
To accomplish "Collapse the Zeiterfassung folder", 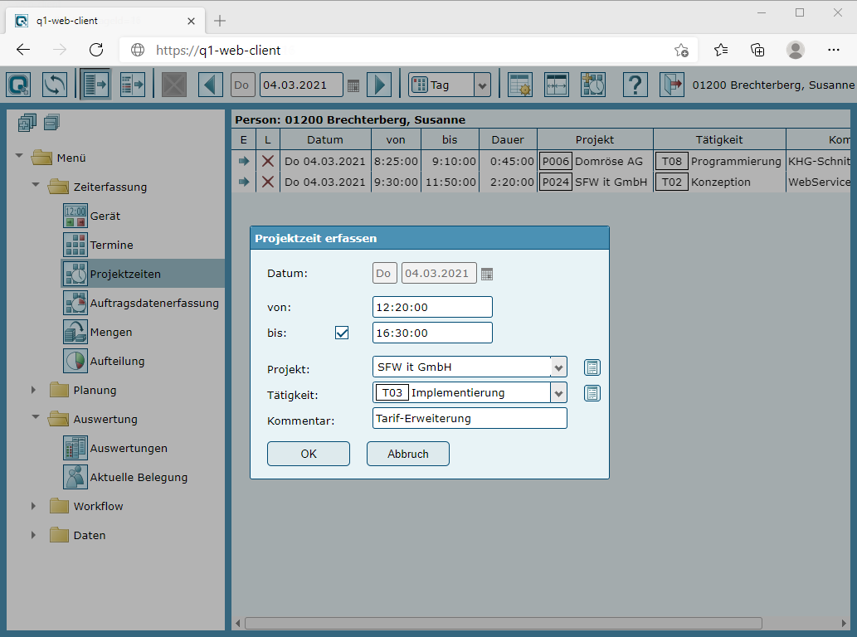I will click(x=34, y=187).
